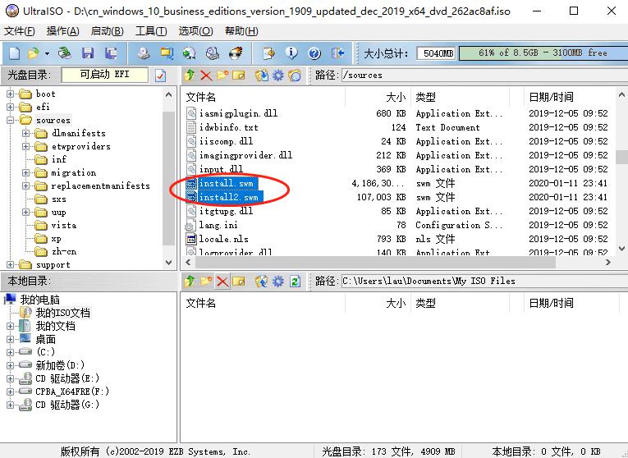Click disc pane Rename icon

coord(239,75)
